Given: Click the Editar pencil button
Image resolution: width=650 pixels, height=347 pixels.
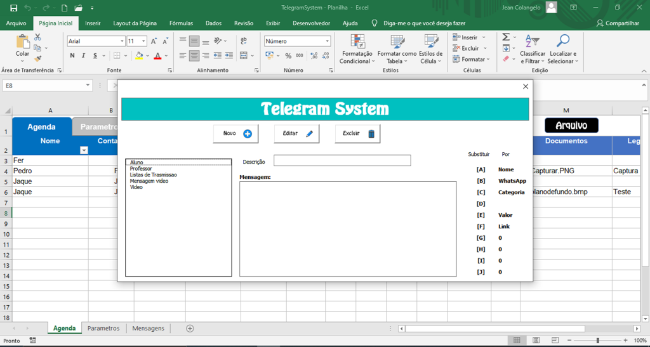Looking at the screenshot, I should point(297,134).
